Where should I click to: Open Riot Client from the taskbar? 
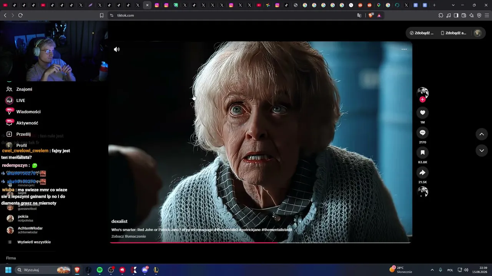coord(122,270)
